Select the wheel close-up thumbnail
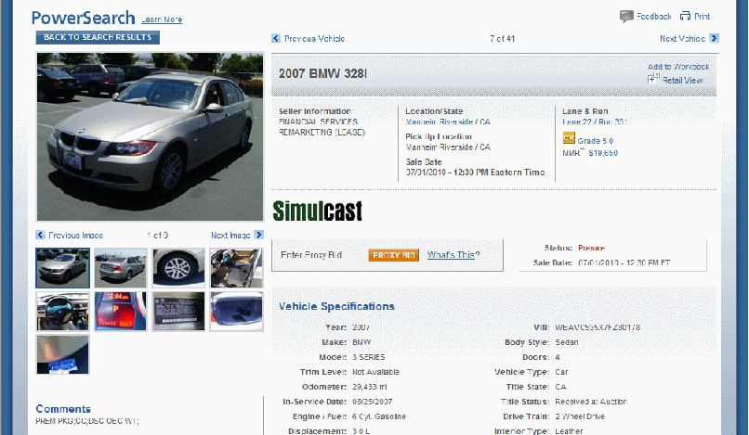 [178, 267]
